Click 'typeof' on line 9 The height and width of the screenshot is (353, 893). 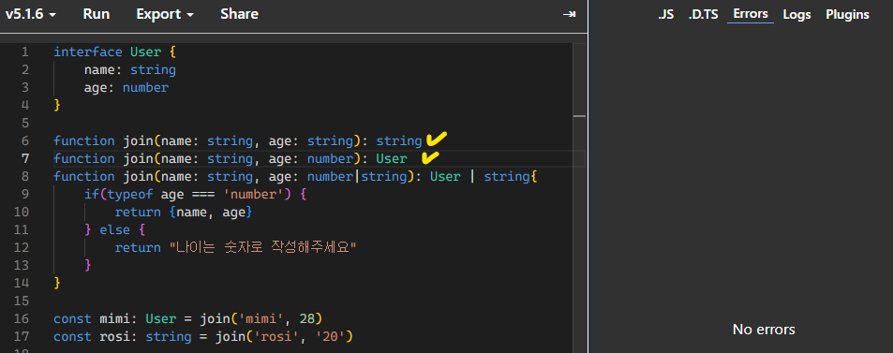[130, 195]
